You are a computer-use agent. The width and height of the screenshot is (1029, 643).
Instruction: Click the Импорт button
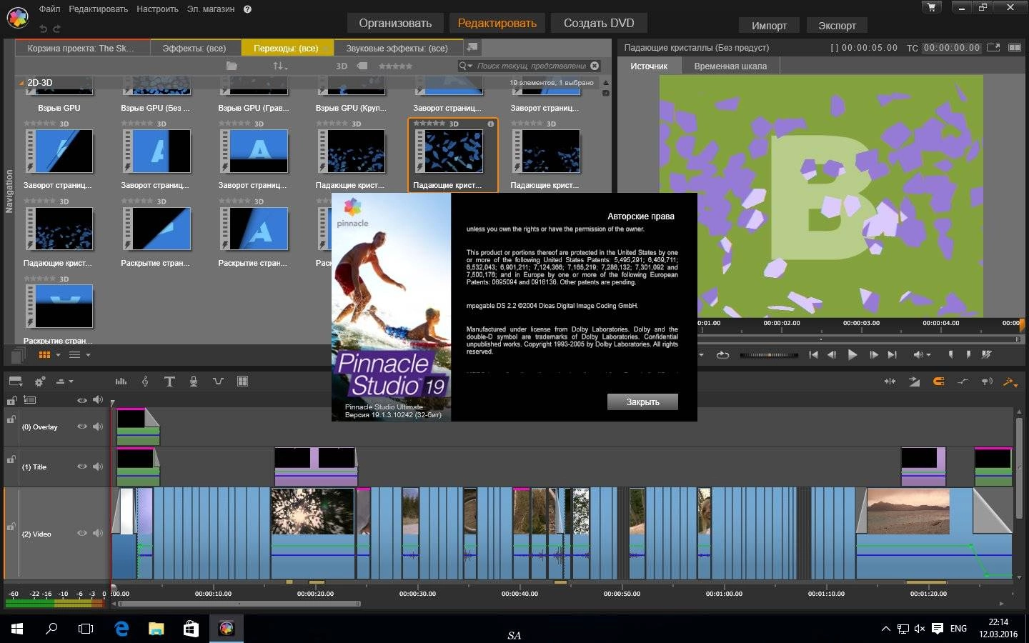click(769, 25)
